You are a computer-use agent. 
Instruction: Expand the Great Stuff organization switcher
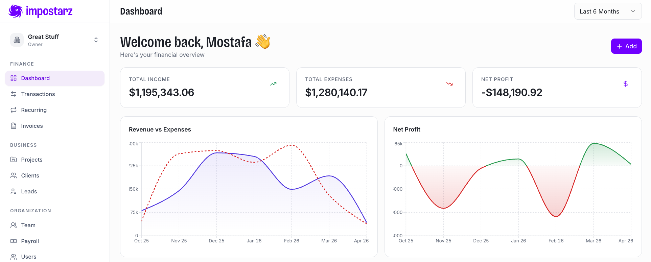[x=96, y=40]
